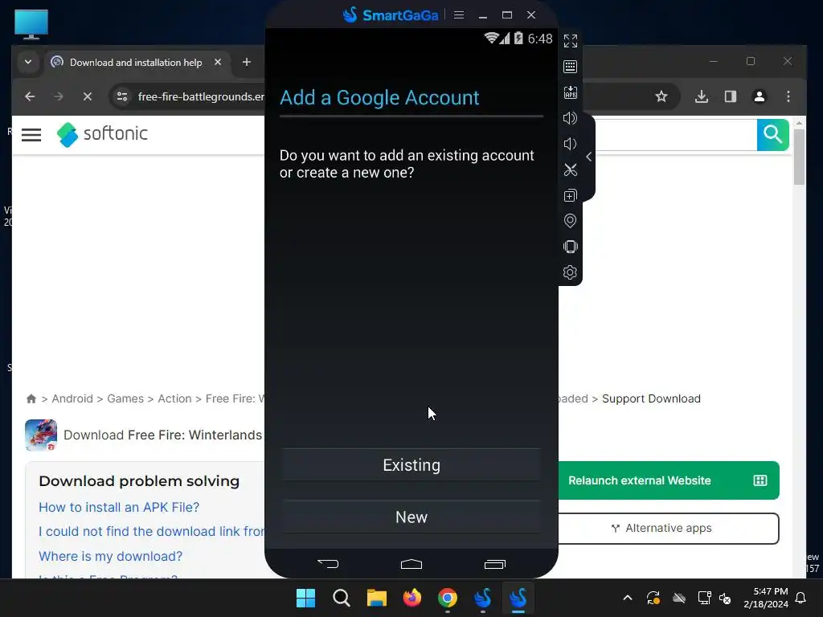
Task: Click the SmartGaGa logo in title bar
Action: pos(391,14)
